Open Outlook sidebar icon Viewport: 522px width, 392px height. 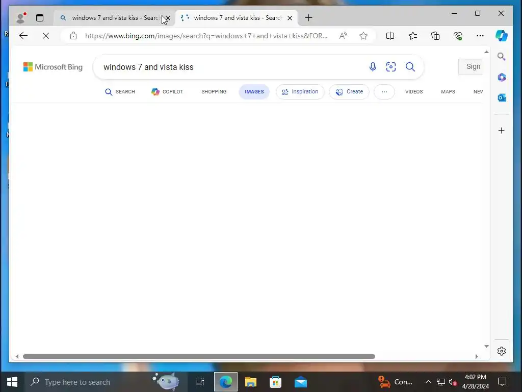pyautogui.click(x=502, y=97)
